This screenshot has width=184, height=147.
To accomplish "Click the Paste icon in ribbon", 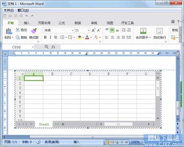I will [9, 31].
